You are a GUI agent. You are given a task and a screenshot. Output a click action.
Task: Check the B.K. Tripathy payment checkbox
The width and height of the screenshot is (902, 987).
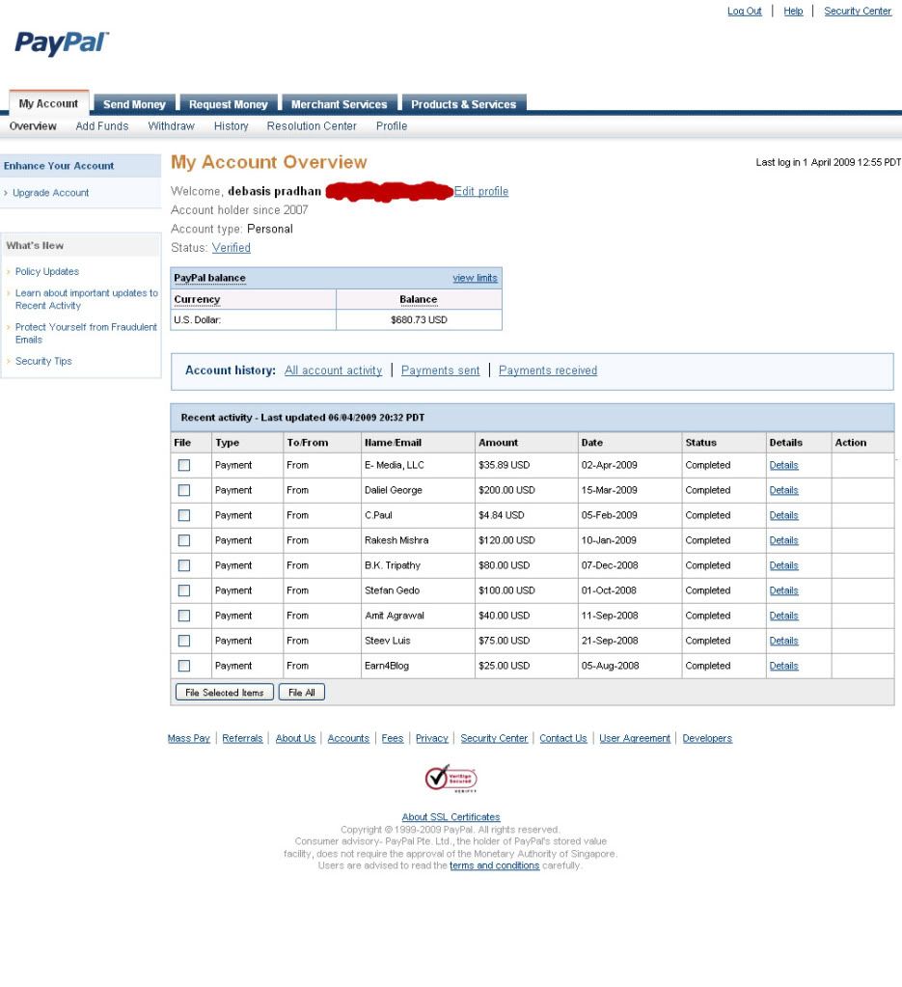click(x=184, y=566)
